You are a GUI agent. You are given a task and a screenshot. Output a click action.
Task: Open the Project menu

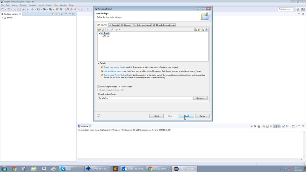(x=50, y=5)
